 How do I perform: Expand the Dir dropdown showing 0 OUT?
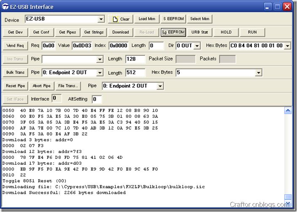click(197, 46)
